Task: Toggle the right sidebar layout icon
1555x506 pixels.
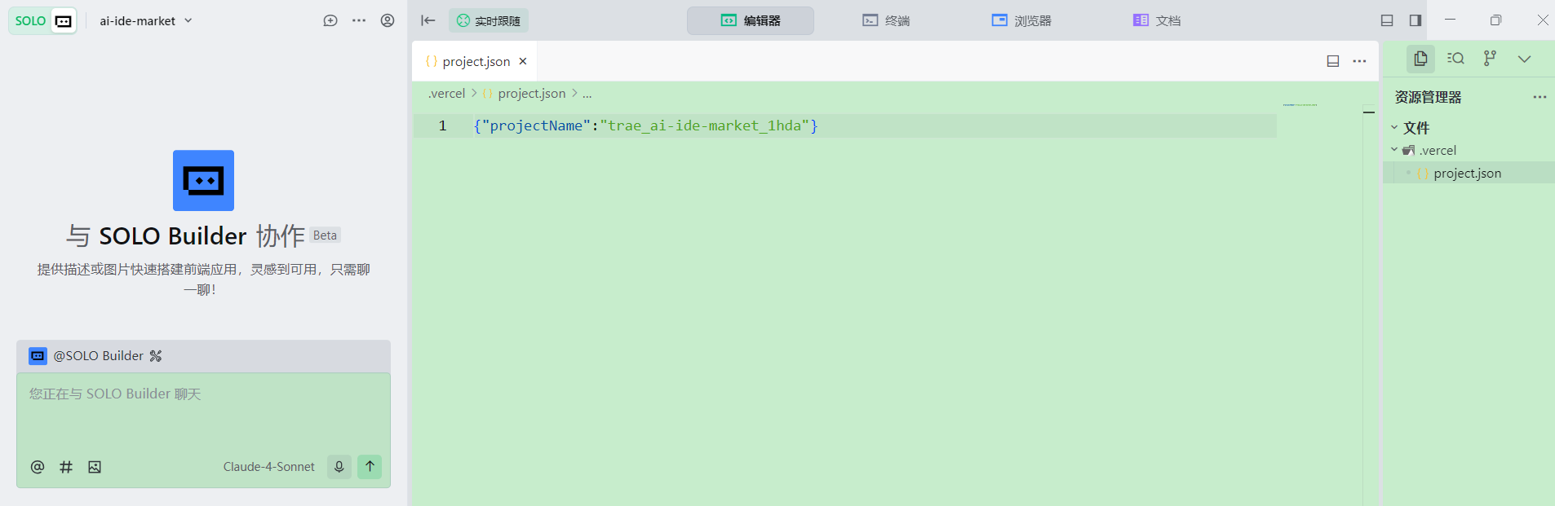Action: click(x=1415, y=20)
